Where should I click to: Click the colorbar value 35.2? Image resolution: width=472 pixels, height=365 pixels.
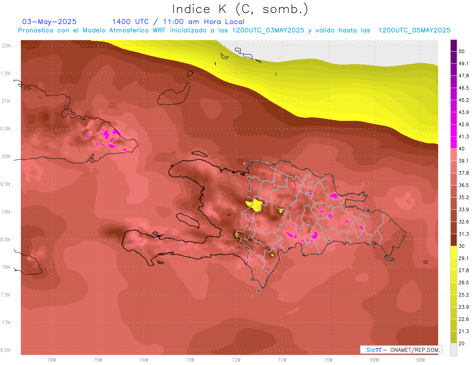[x=464, y=197]
